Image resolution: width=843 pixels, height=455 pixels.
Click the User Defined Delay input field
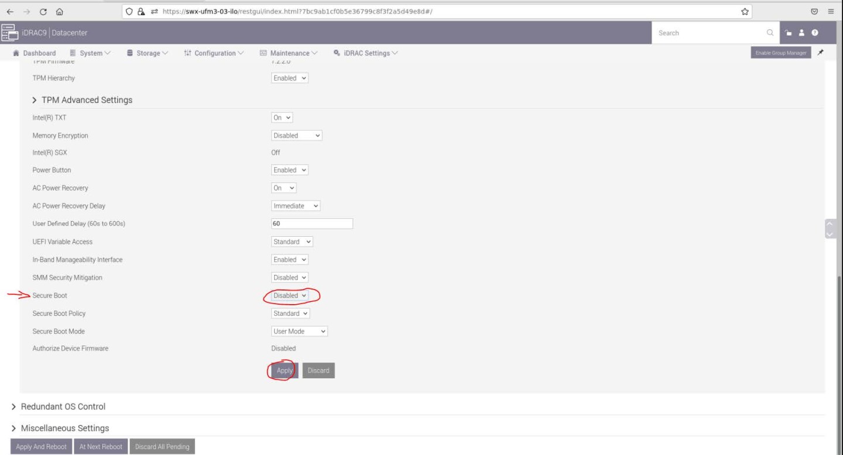pos(312,224)
